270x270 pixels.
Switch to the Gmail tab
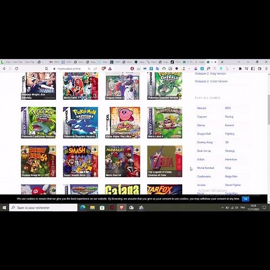(54, 62)
